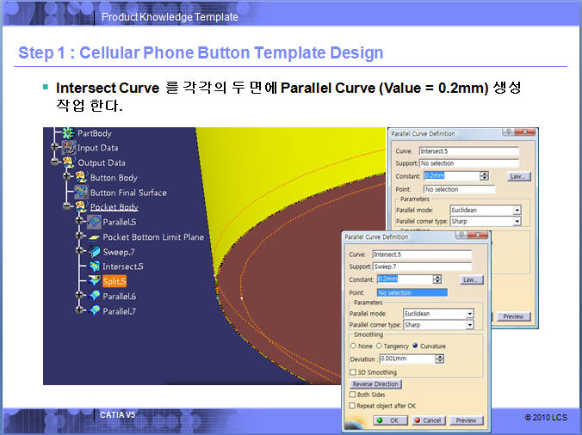The height and width of the screenshot is (435, 582).
Task: Select the Button Final Surface icon
Action: (82, 193)
